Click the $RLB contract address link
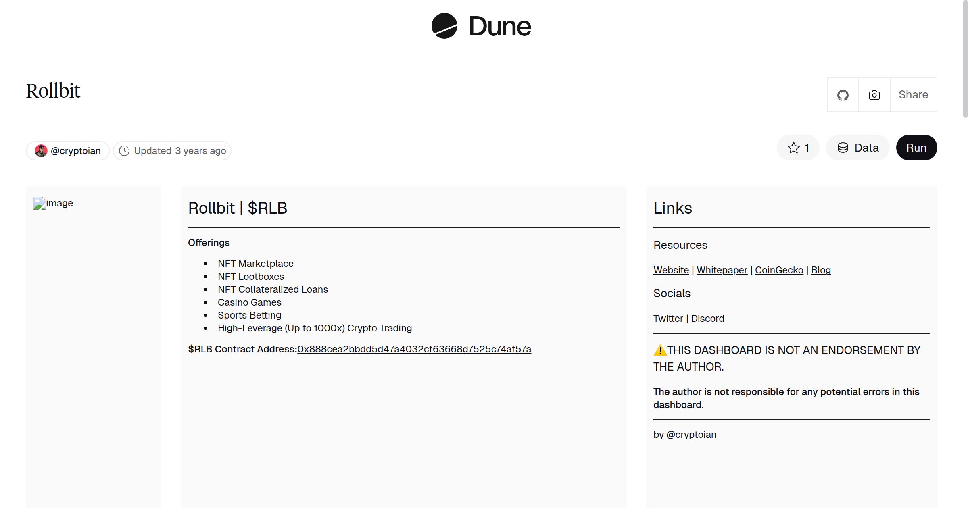This screenshot has height=508, width=968. [x=414, y=349]
